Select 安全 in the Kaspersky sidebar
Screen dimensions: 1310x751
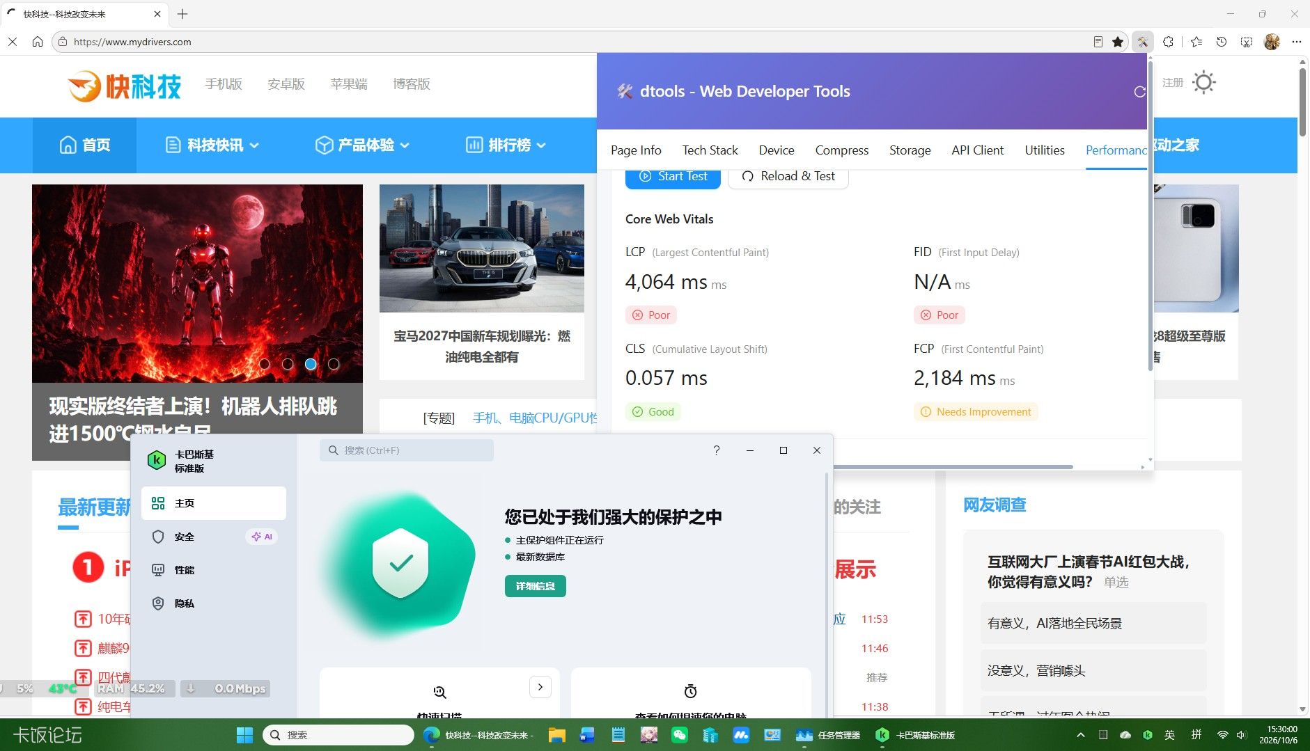pos(214,537)
